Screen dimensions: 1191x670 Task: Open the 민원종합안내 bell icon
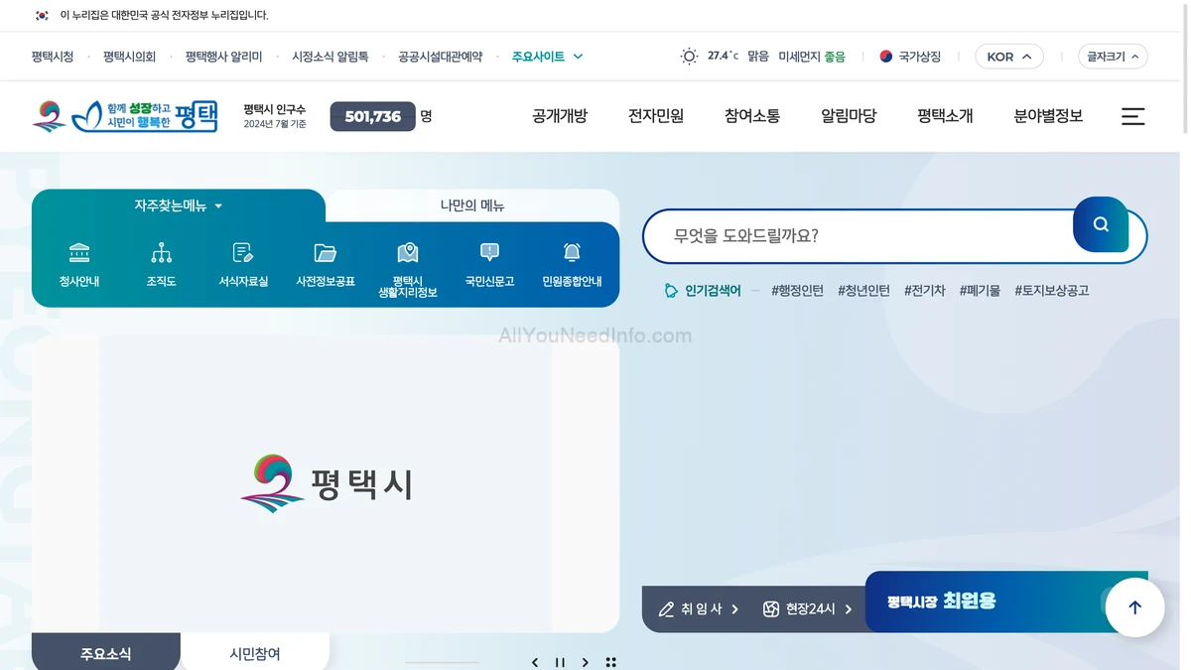(x=572, y=264)
